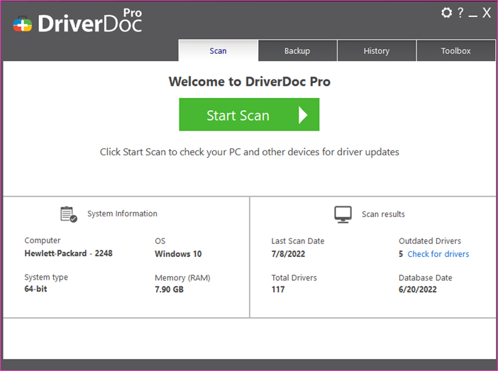Select the Hewlett-Packard - 2248 computer value

tap(68, 253)
